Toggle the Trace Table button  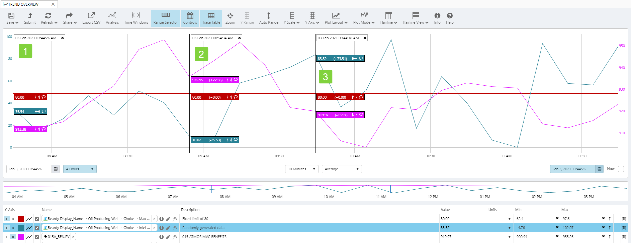[211, 18]
